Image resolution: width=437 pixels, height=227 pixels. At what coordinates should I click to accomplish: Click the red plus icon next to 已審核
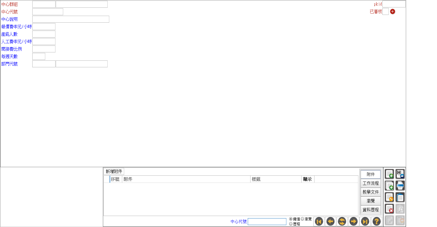393,12
